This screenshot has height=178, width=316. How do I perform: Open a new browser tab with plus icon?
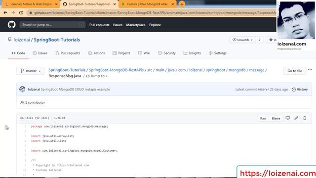point(182,4)
